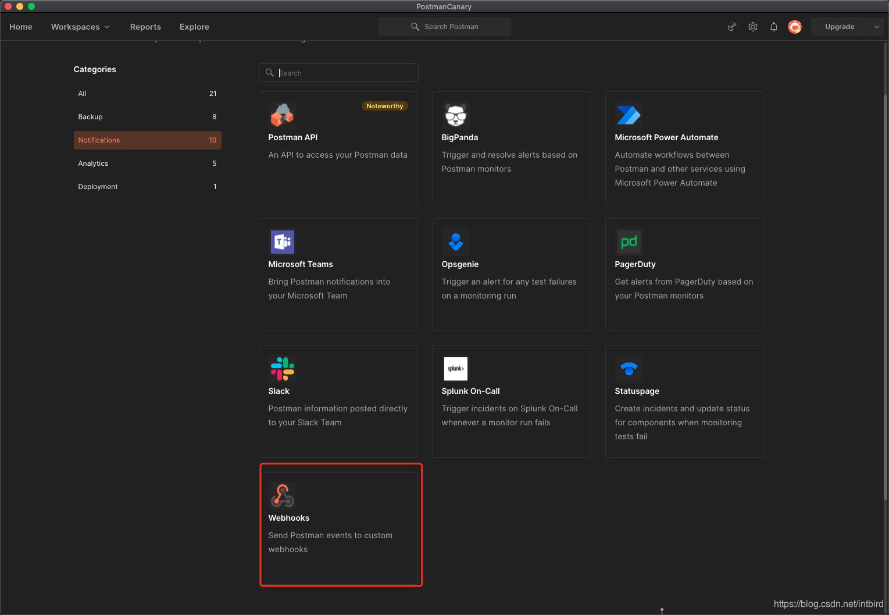Image resolution: width=889 pixels, height=615 pixels.
Task: Click the Search Postman bar
Action: [445, 27]
